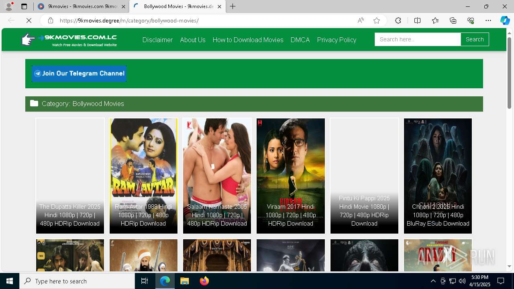Image resolution: width=514 pixels, height=289 pixels.
Task: Open the tab actions menu icon
Action: (24, 6)
